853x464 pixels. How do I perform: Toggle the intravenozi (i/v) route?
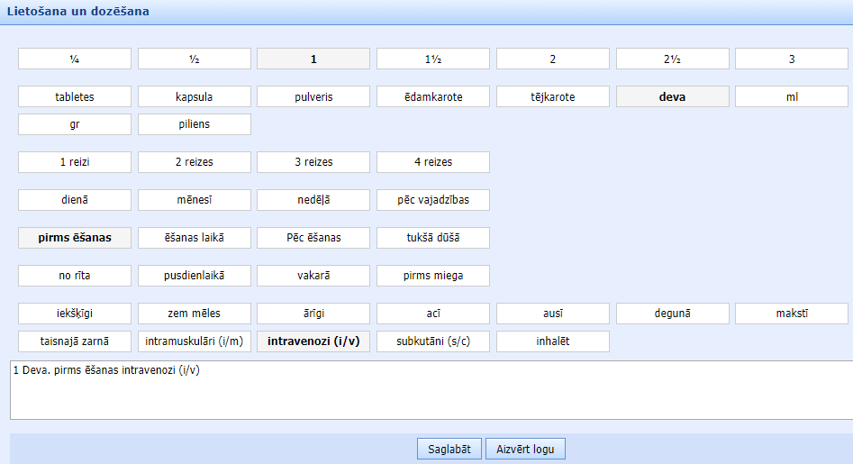pos(313,341)
